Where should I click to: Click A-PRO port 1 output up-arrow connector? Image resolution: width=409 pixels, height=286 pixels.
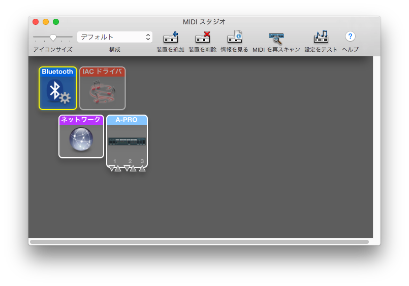coord(118,168)
